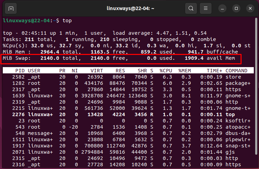Click the dbus-da+ command entry
259x169 pixels.
[238, 133]
